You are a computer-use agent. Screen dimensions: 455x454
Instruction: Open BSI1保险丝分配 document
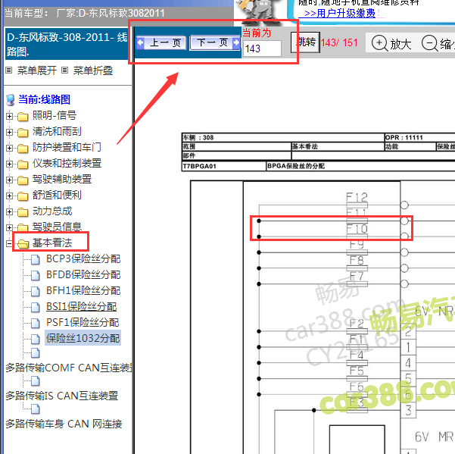tap(81, 307)
